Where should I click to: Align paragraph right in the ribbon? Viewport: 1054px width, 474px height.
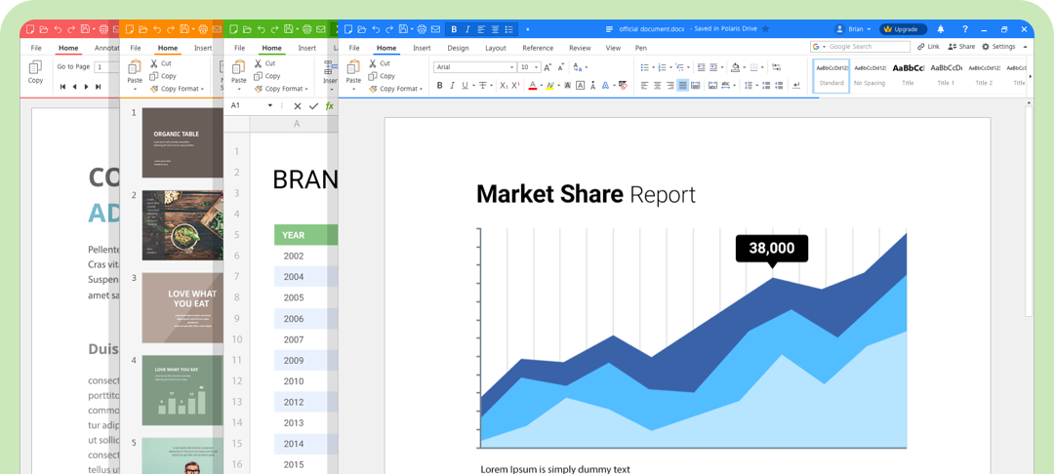point(670,85)
